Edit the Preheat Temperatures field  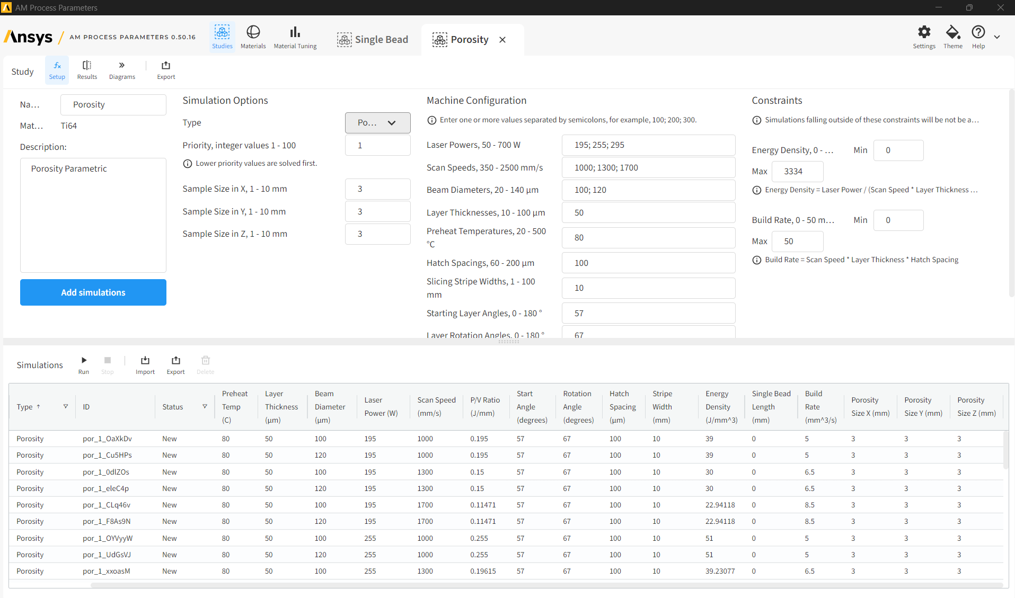648,238
